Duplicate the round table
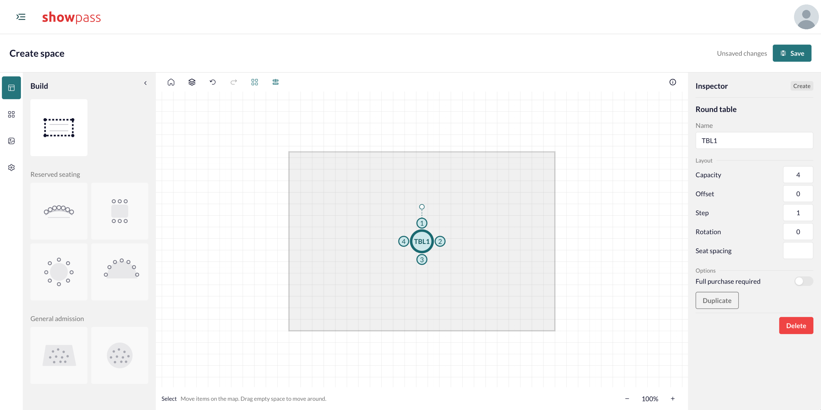 click(717, 300)
